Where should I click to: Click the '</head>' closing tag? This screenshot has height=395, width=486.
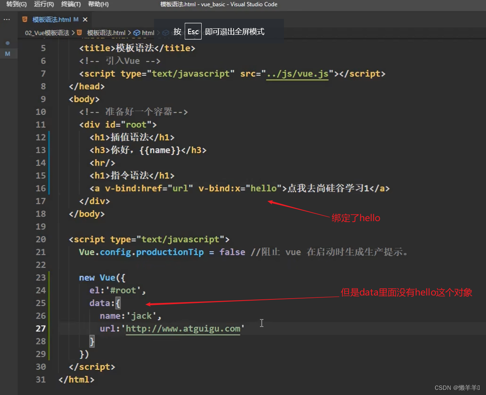87,86
